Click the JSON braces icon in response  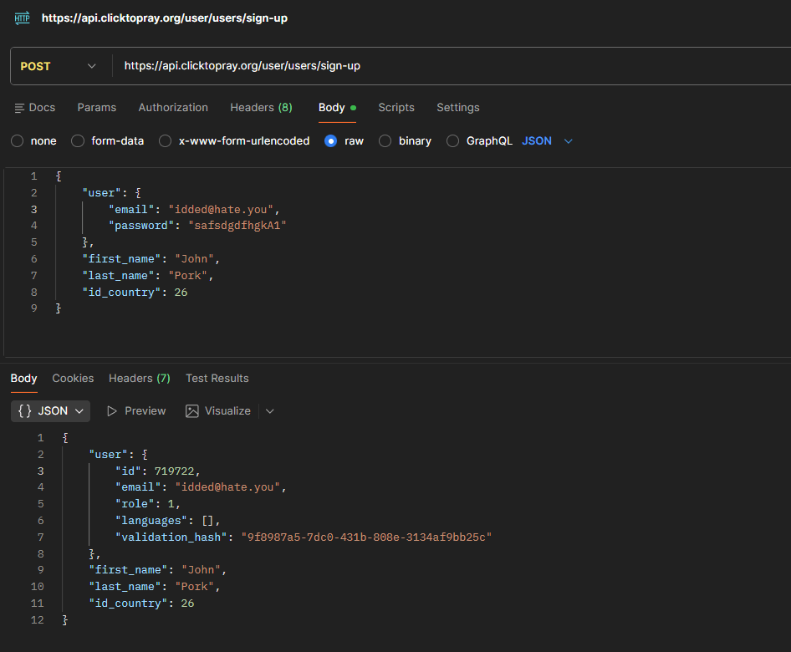pyautogui.click(x=25, y=411)
